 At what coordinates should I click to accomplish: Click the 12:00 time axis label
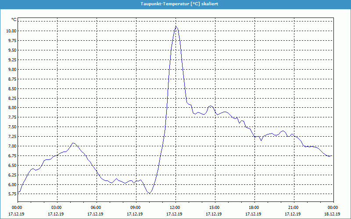(x=175, y=208)
